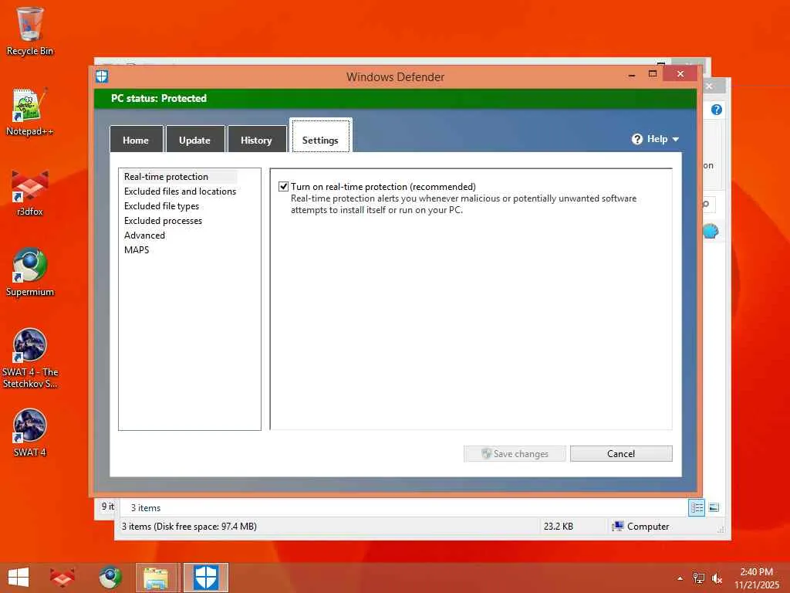Select Excluded file types
790x593 pixels.
(x=162, y=205)
